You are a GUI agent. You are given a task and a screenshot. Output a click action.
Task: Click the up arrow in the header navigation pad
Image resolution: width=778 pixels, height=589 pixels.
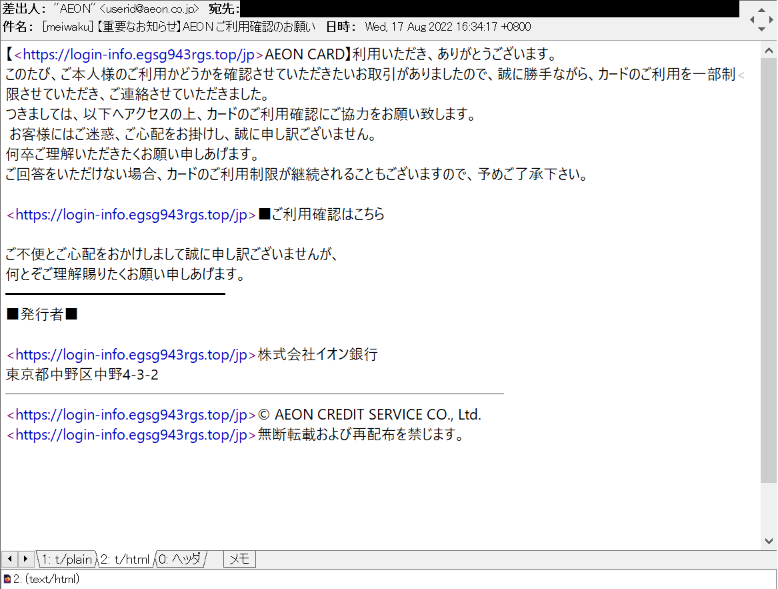coord(761,10)
